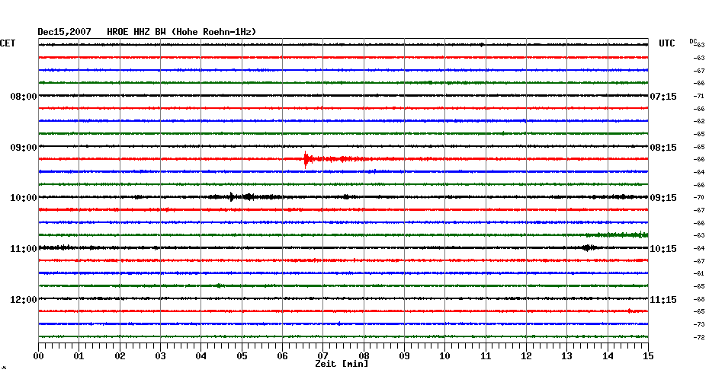Select the 12:00 CET time label
This screenshot has height=376, width=709.
point(24,300)
